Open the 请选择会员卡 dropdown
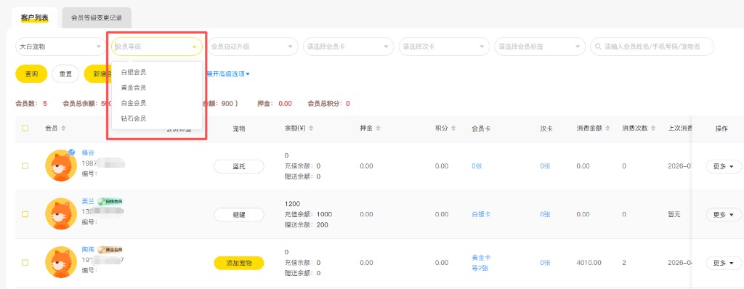The image size is (744, 289). 348,47
